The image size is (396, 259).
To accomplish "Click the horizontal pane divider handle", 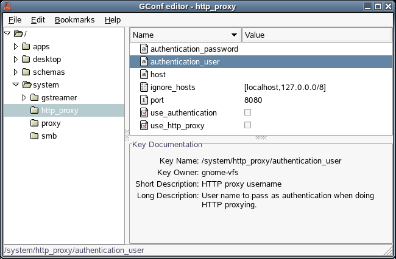I will point(261,137).
